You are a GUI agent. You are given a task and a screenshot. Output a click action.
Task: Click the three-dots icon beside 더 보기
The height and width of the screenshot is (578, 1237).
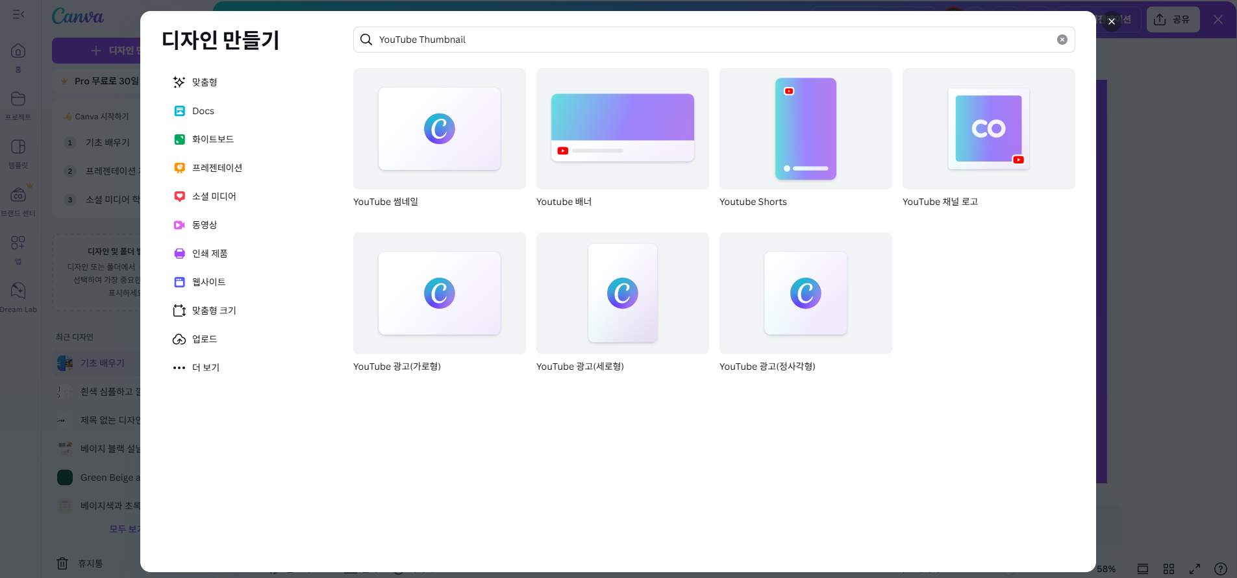click(179, 368)
